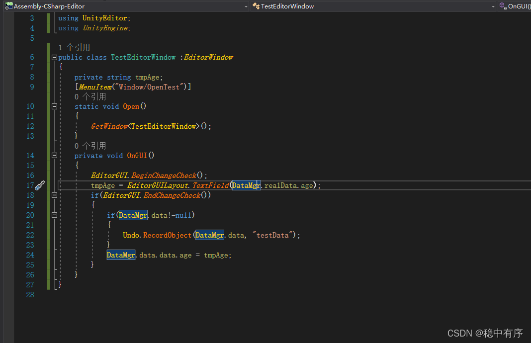Collapse the Open method block

[x=54, y=106]
